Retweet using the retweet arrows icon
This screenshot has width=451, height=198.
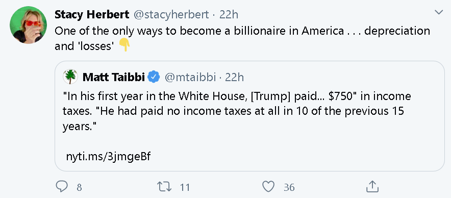165,187
